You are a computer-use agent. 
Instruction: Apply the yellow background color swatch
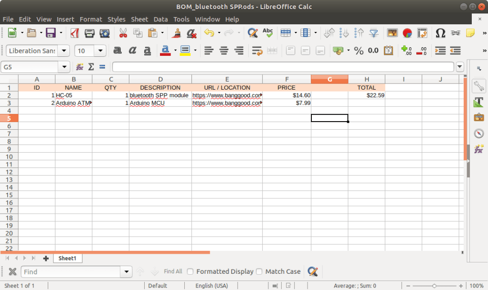(184, 51)
